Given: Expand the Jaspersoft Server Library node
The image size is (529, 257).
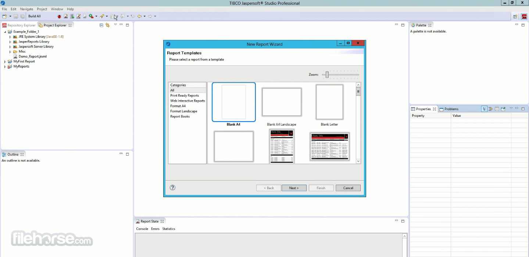Looking at the screenshot, I should (10, 47).
